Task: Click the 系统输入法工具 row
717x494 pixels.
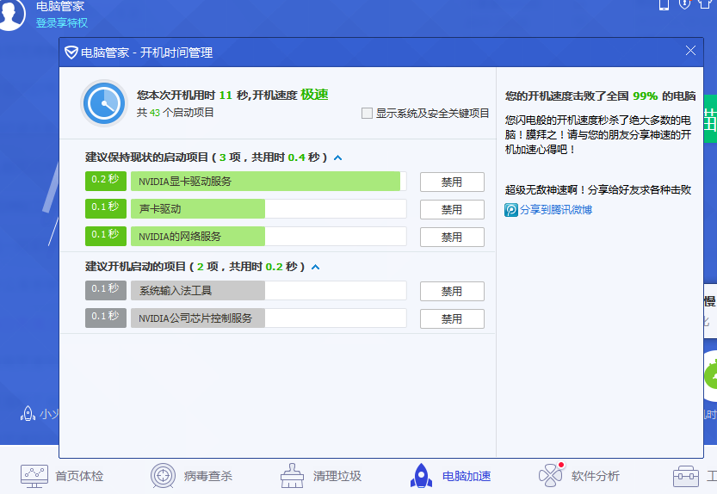Action: (269, 290)
